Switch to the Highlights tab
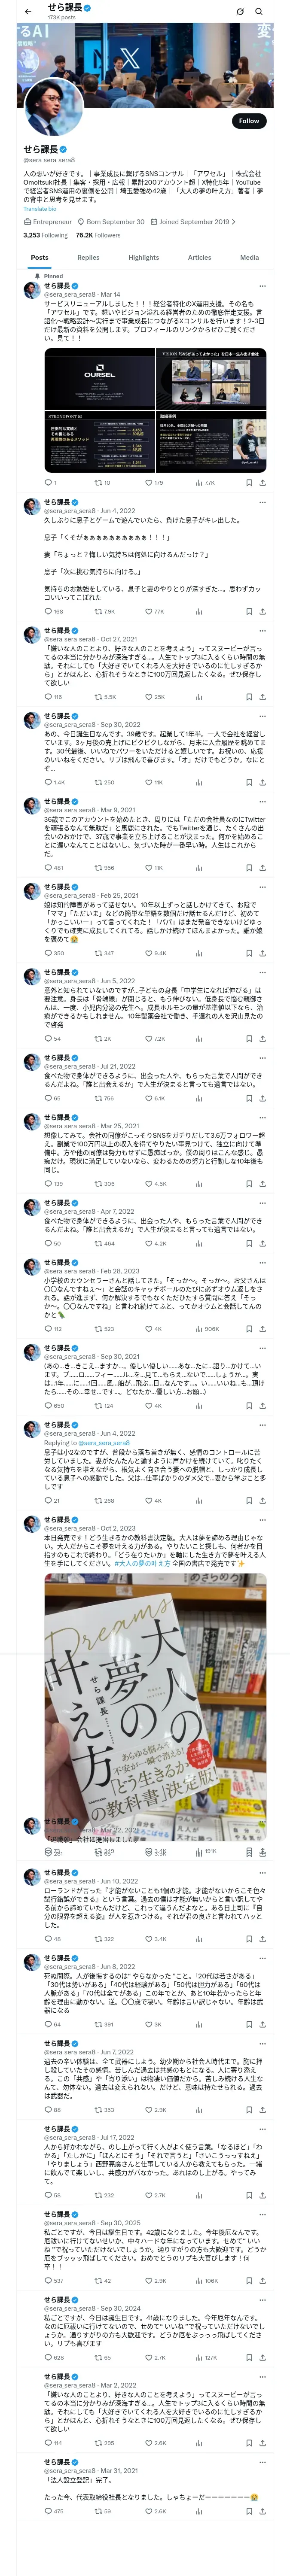This screenshot has height=2576, width=290. pyautogui.click(x=143, y=257)
